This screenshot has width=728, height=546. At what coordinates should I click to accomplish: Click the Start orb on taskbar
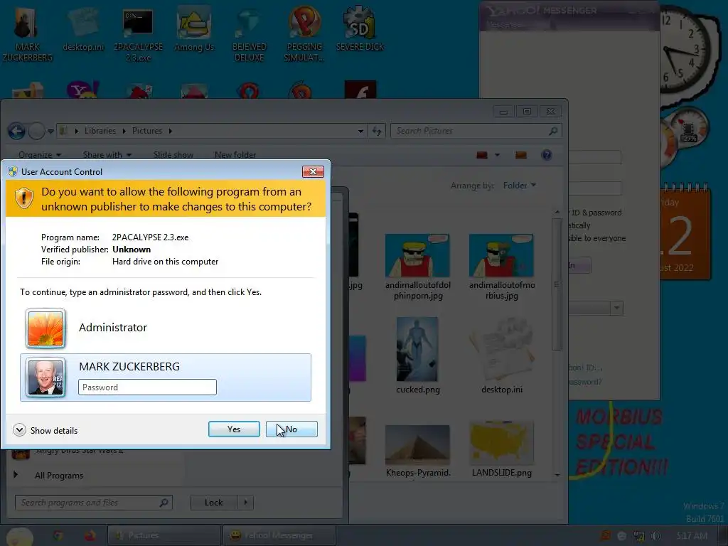pyautogui.click(x=20, y=536)
